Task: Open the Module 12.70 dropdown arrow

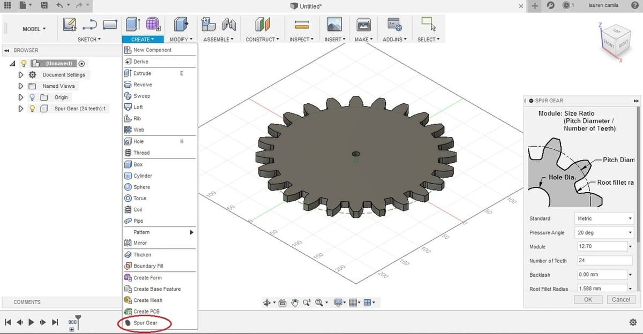Action: tap(629, 247)
